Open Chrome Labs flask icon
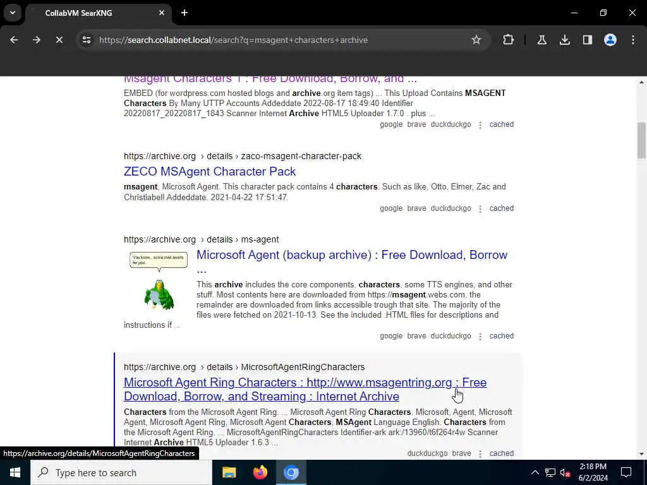The image size is (647, 485). tap(541, 40)
